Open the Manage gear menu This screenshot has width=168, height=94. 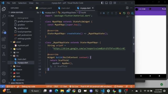(x=4, y=81)
